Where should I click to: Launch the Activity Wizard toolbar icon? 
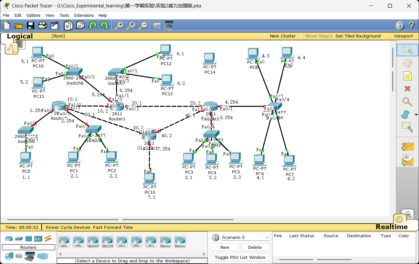tap(54, 25)
